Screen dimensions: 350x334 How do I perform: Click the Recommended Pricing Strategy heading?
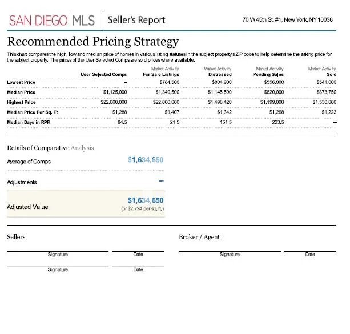[x=92, y=42]
